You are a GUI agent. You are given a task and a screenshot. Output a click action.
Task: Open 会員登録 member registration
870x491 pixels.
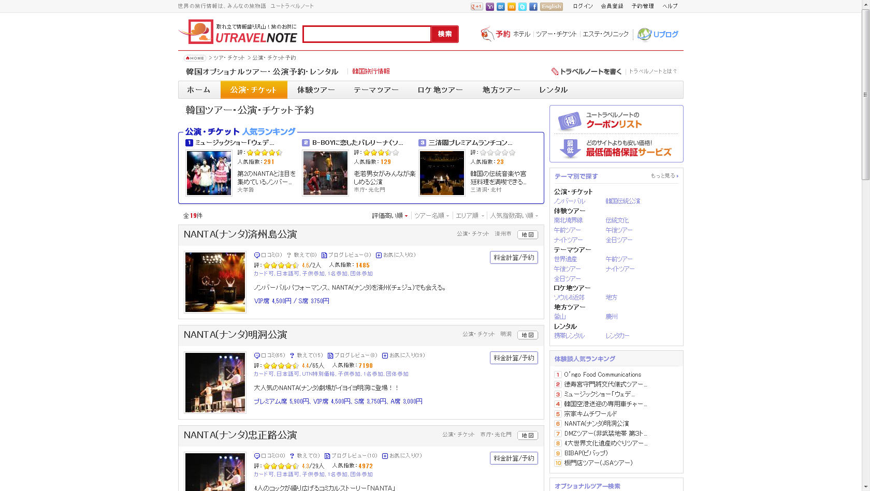[x=612, y=6]
